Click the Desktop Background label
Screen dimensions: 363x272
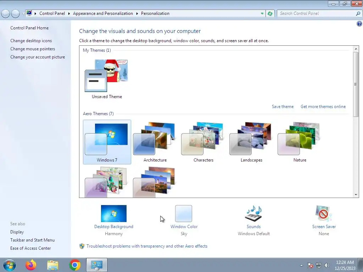(114, 227)
